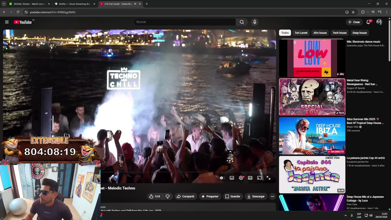Show hidden system tray icons
The height and width of the screenshot is (220, 391).
(345, 215)
